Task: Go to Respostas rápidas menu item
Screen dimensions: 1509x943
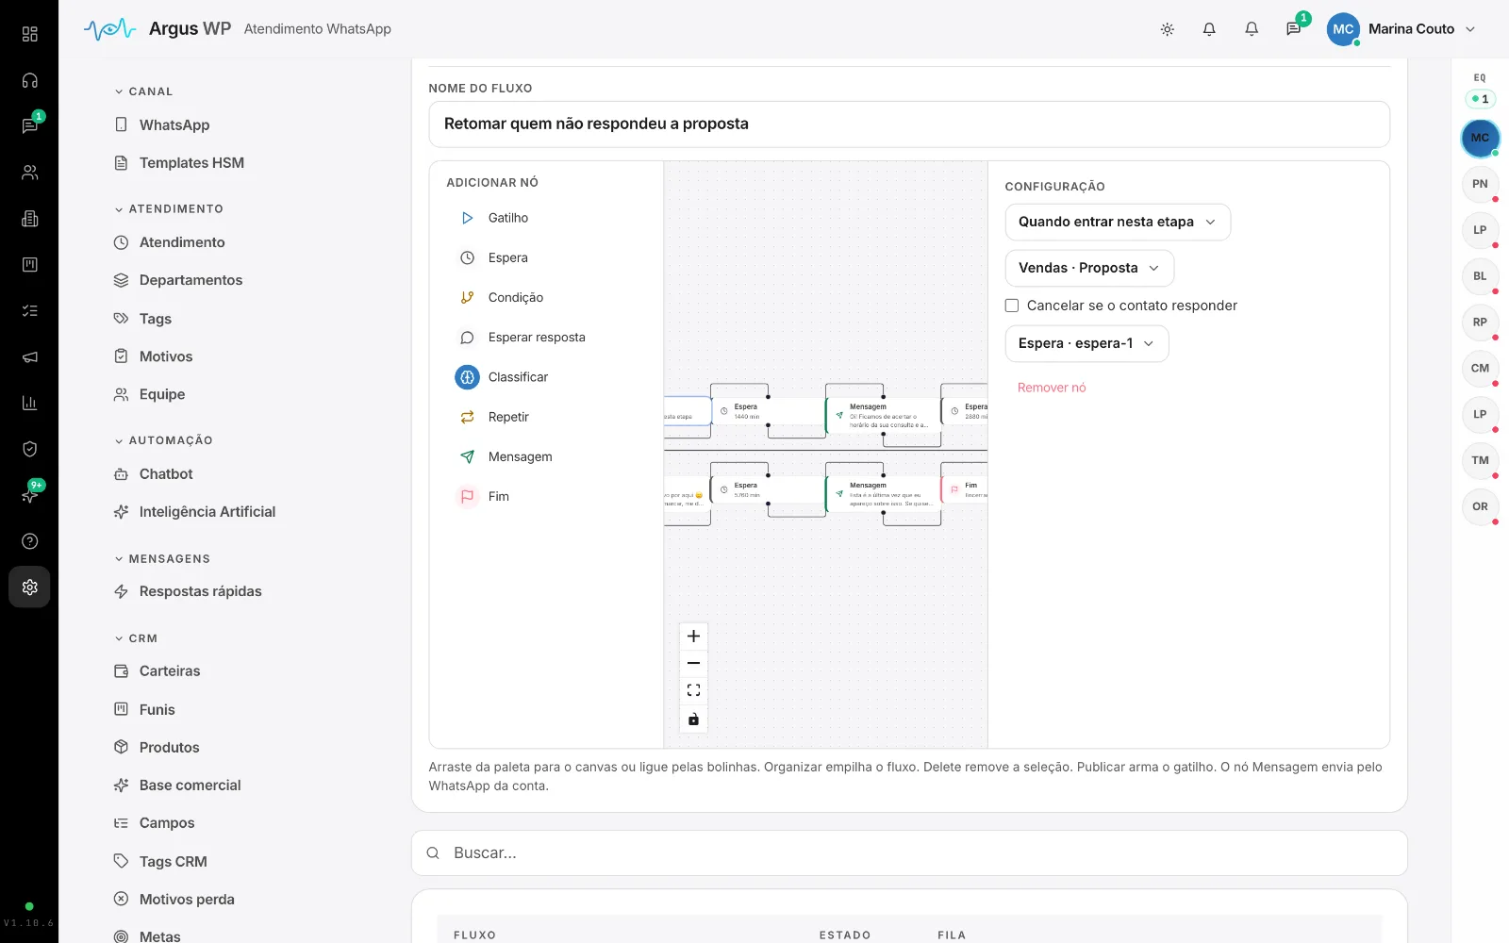Action: click(x=200, y=591)
